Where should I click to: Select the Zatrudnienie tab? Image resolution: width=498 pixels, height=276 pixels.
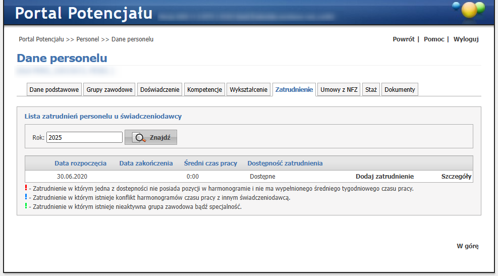tap(294, 90)
